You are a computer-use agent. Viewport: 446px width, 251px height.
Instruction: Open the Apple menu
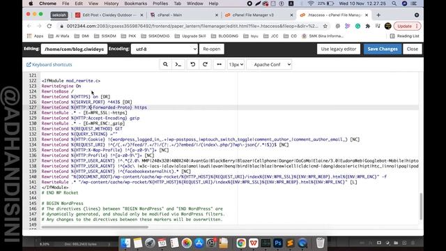coord(31,3)
